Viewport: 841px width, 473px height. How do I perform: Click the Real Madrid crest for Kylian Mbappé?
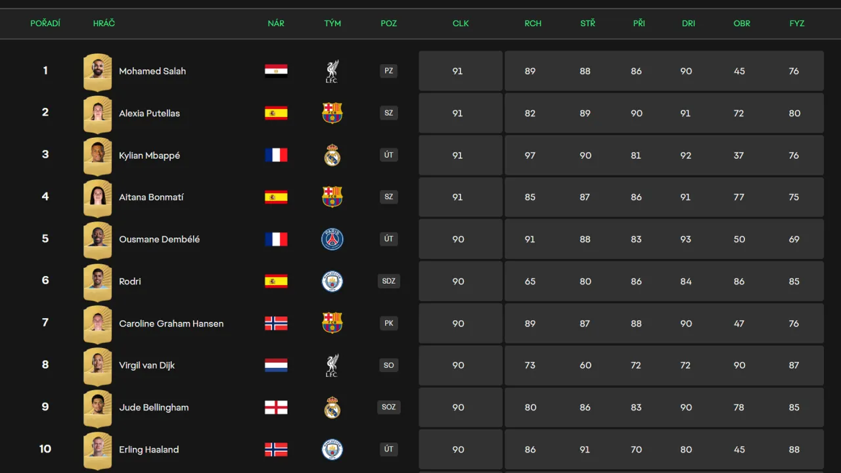332,155
